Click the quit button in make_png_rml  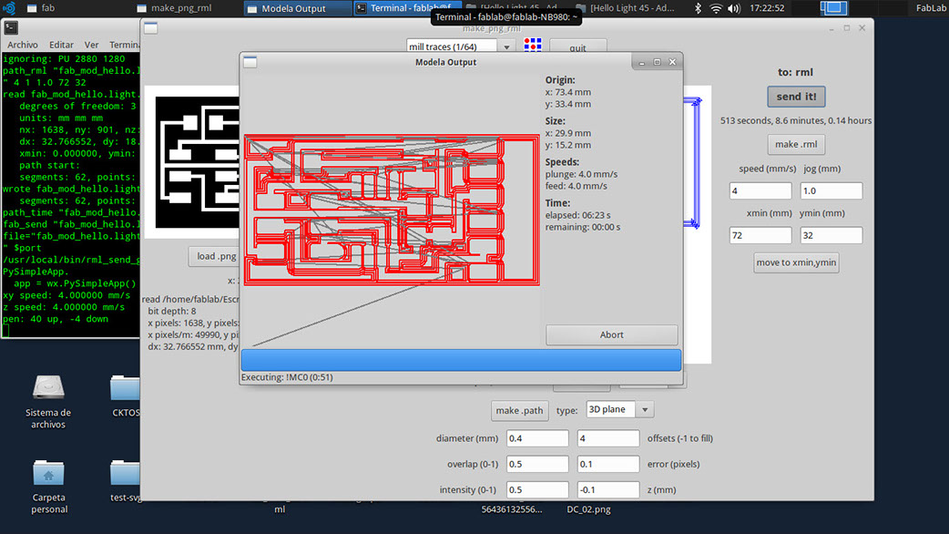[577, 47]
